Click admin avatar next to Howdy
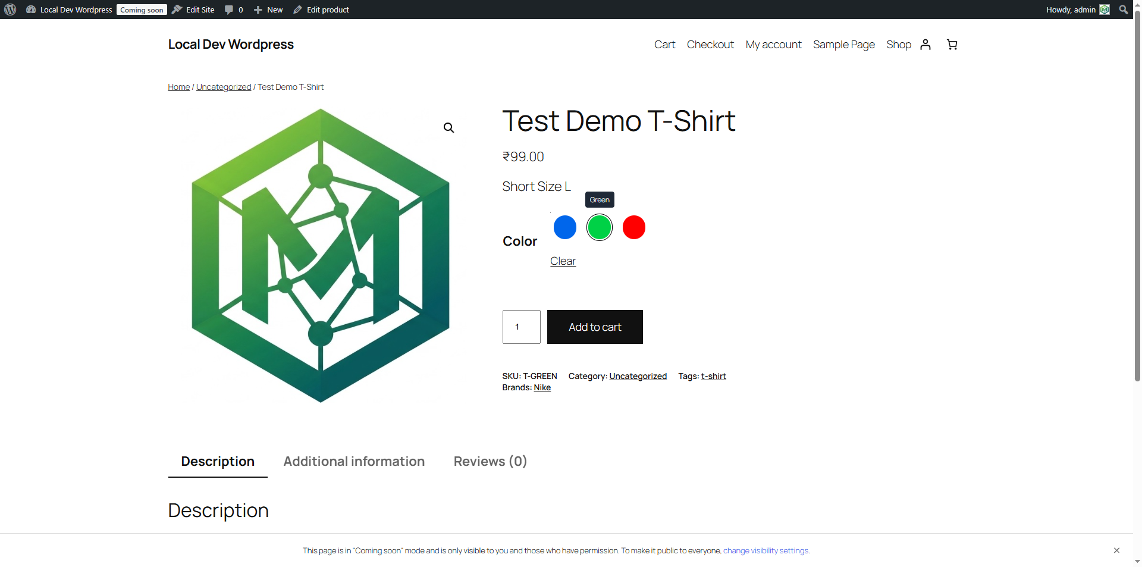This screenshot has height=567, width=1142. (x=1105, y=10)
